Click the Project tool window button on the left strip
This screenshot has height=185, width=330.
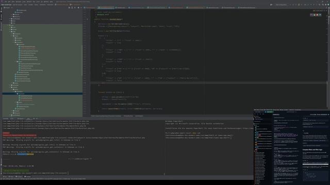[1, 10]
